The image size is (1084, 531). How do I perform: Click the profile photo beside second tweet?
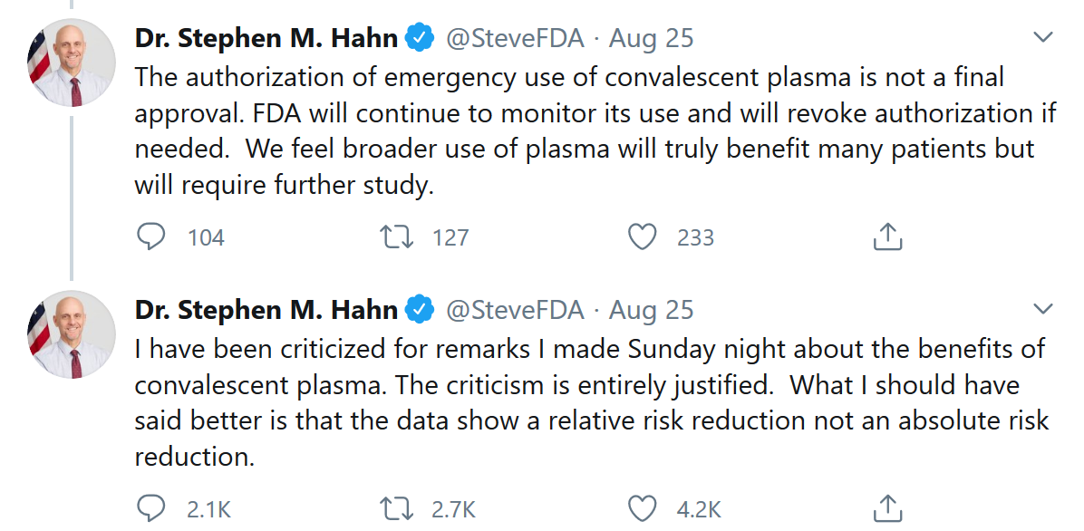(x=73, y=334)
